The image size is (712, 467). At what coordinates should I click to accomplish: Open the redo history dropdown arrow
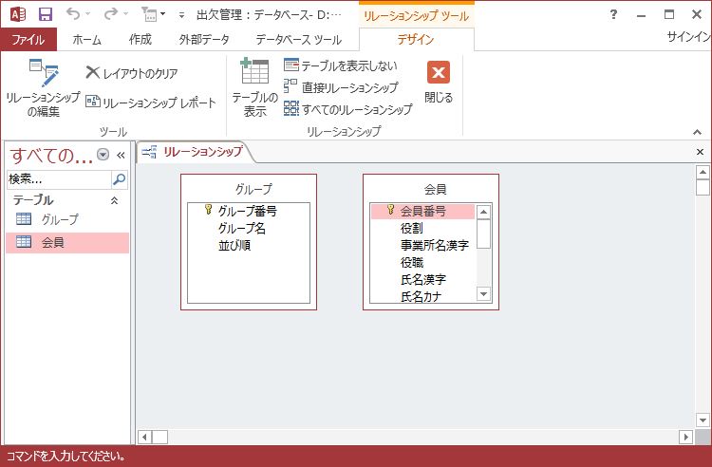click(x=125, y=14)
